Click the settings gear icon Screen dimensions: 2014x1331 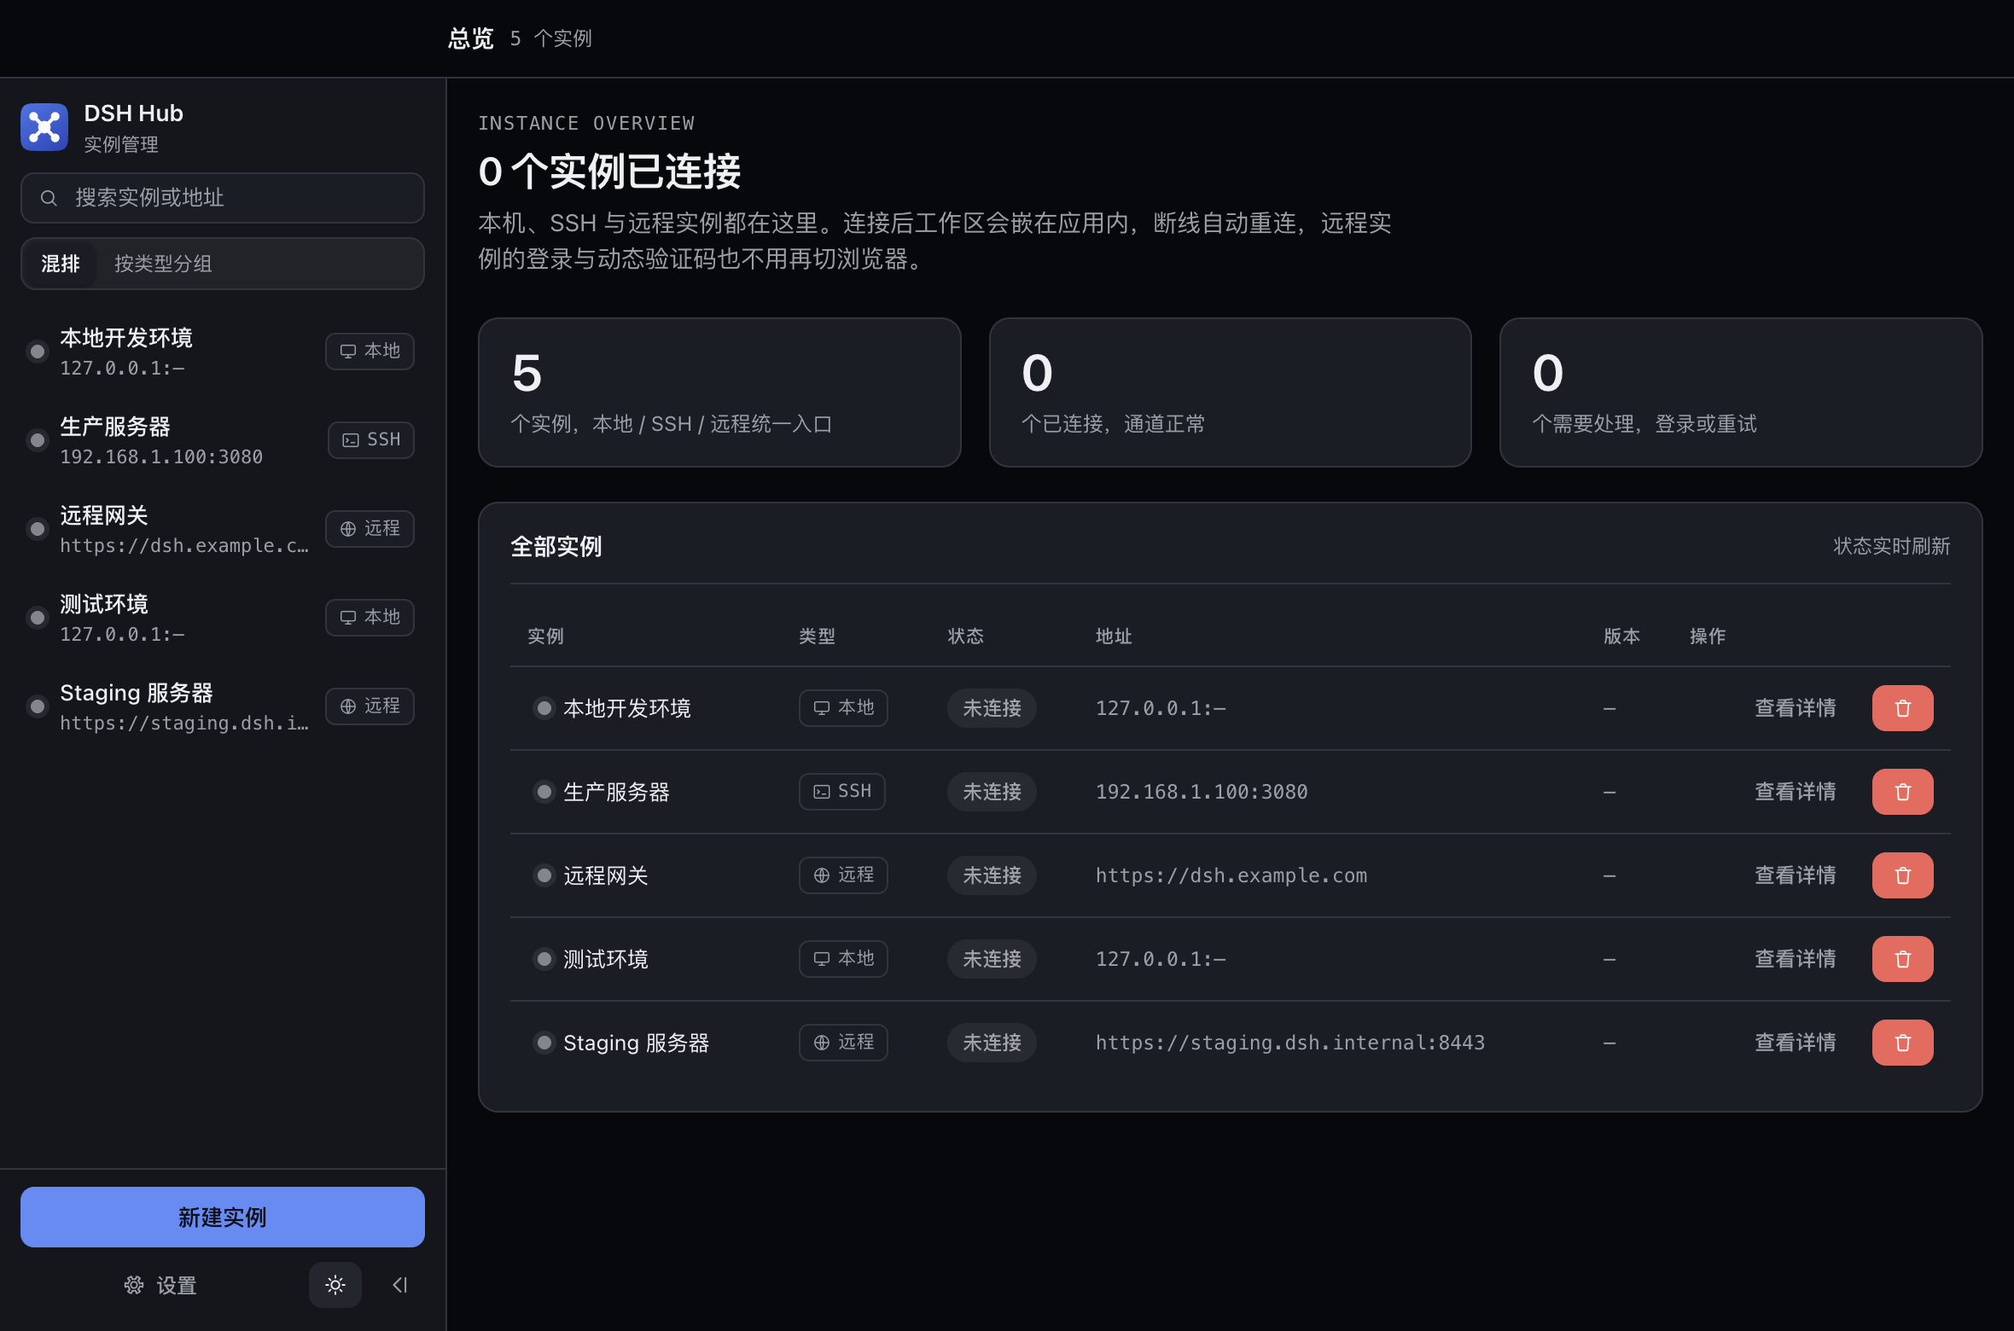[x=134, y=1285]
